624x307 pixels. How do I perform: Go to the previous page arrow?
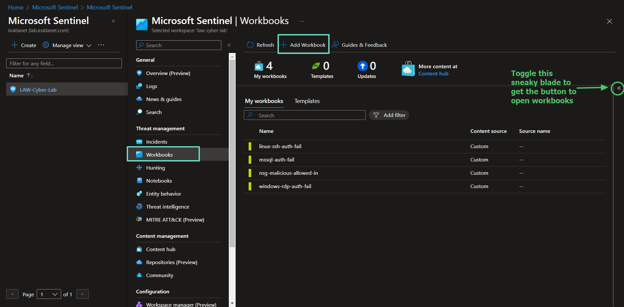point(12,294)
